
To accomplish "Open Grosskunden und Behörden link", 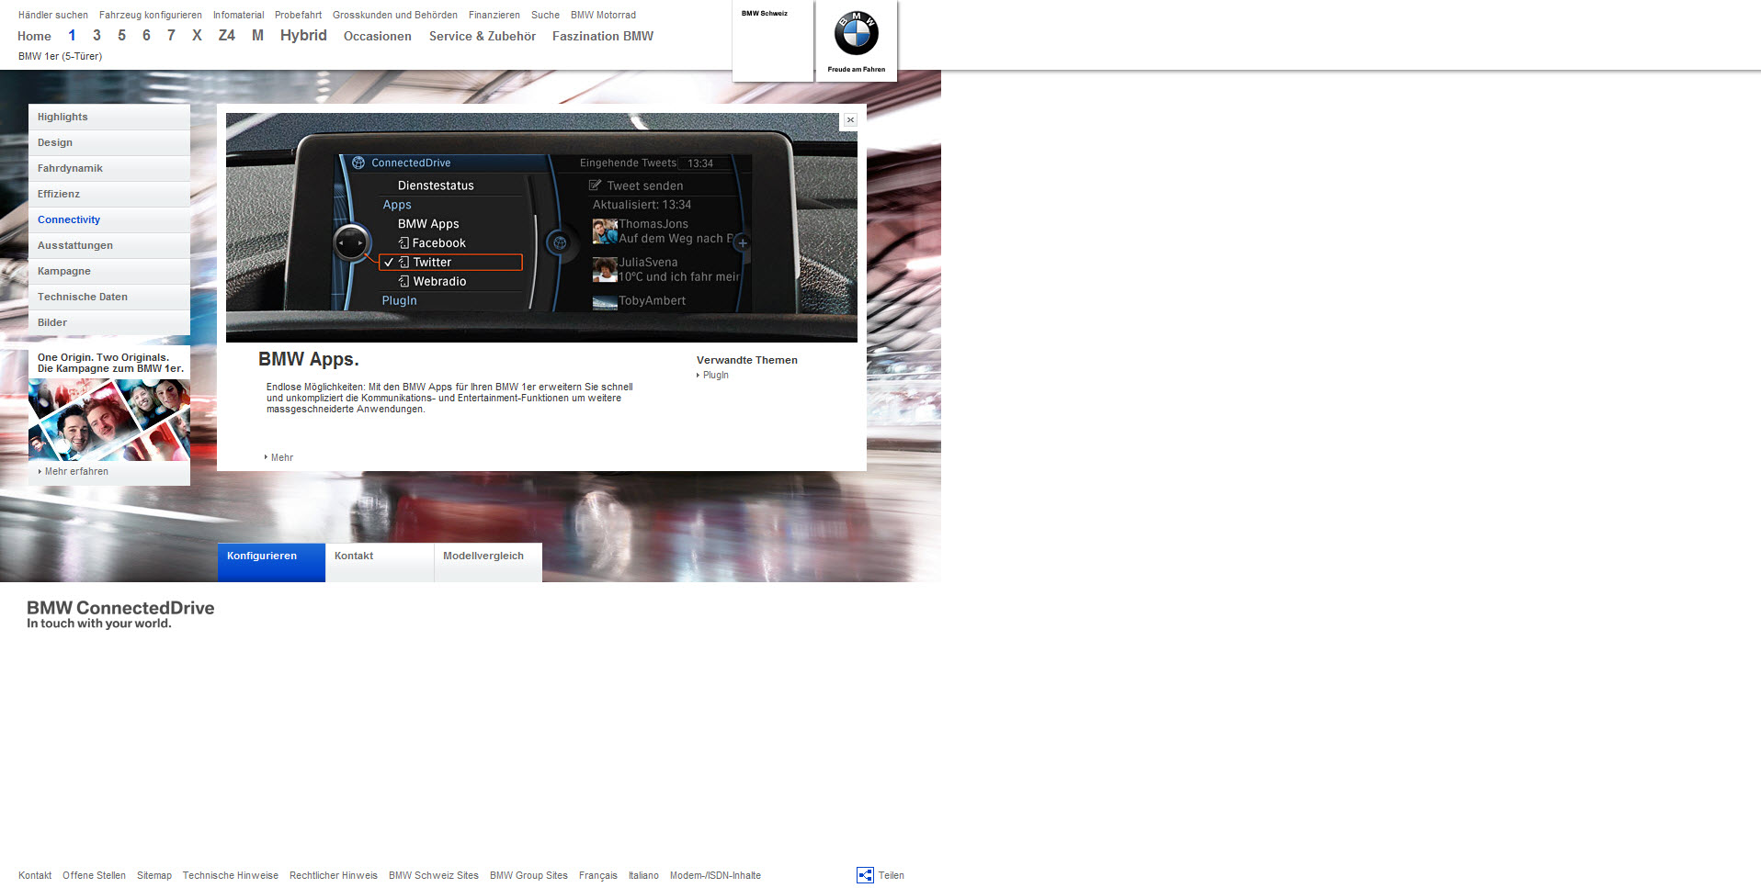I will click(x=395, y=15).
